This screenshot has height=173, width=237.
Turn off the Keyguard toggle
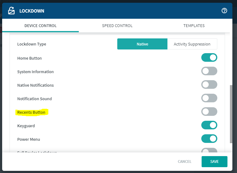(x=209, y=125)
